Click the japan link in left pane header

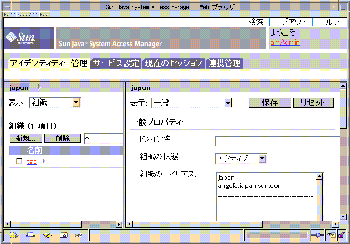19,88
